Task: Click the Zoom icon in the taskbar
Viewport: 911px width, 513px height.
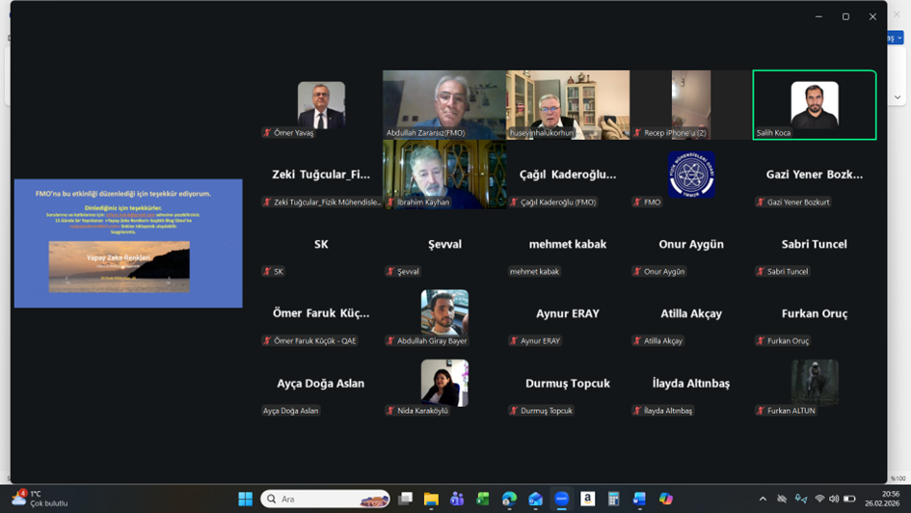Action: 561,499
